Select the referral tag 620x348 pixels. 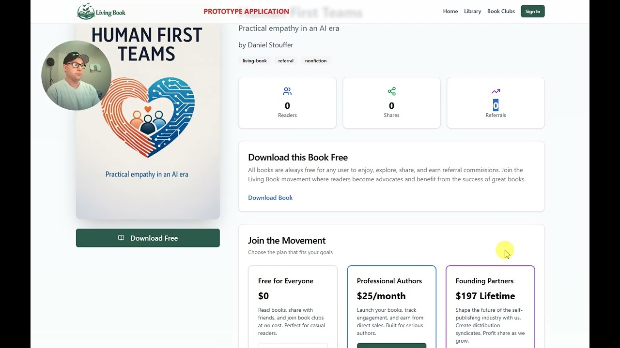click(x=286, y=61)
